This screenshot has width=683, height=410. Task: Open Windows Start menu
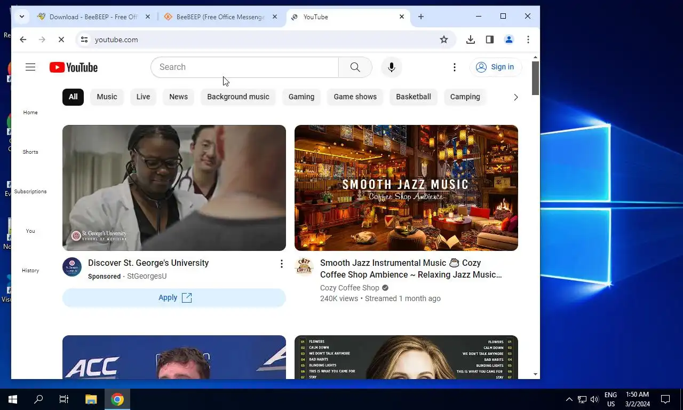click(13, 399)
